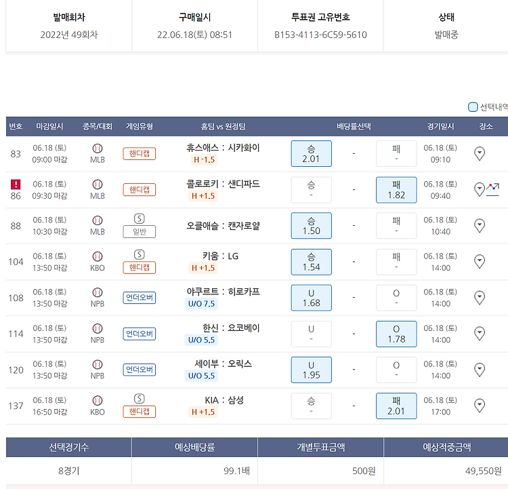Open location pin for match 137
508x489 pixels.
pyautogui.click(x=479, y=406)
